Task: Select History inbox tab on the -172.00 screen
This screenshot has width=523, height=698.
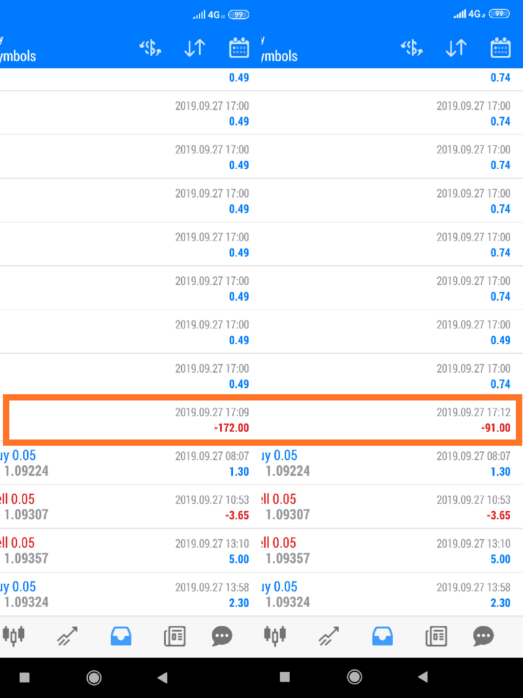Action: tap(121, 636)
